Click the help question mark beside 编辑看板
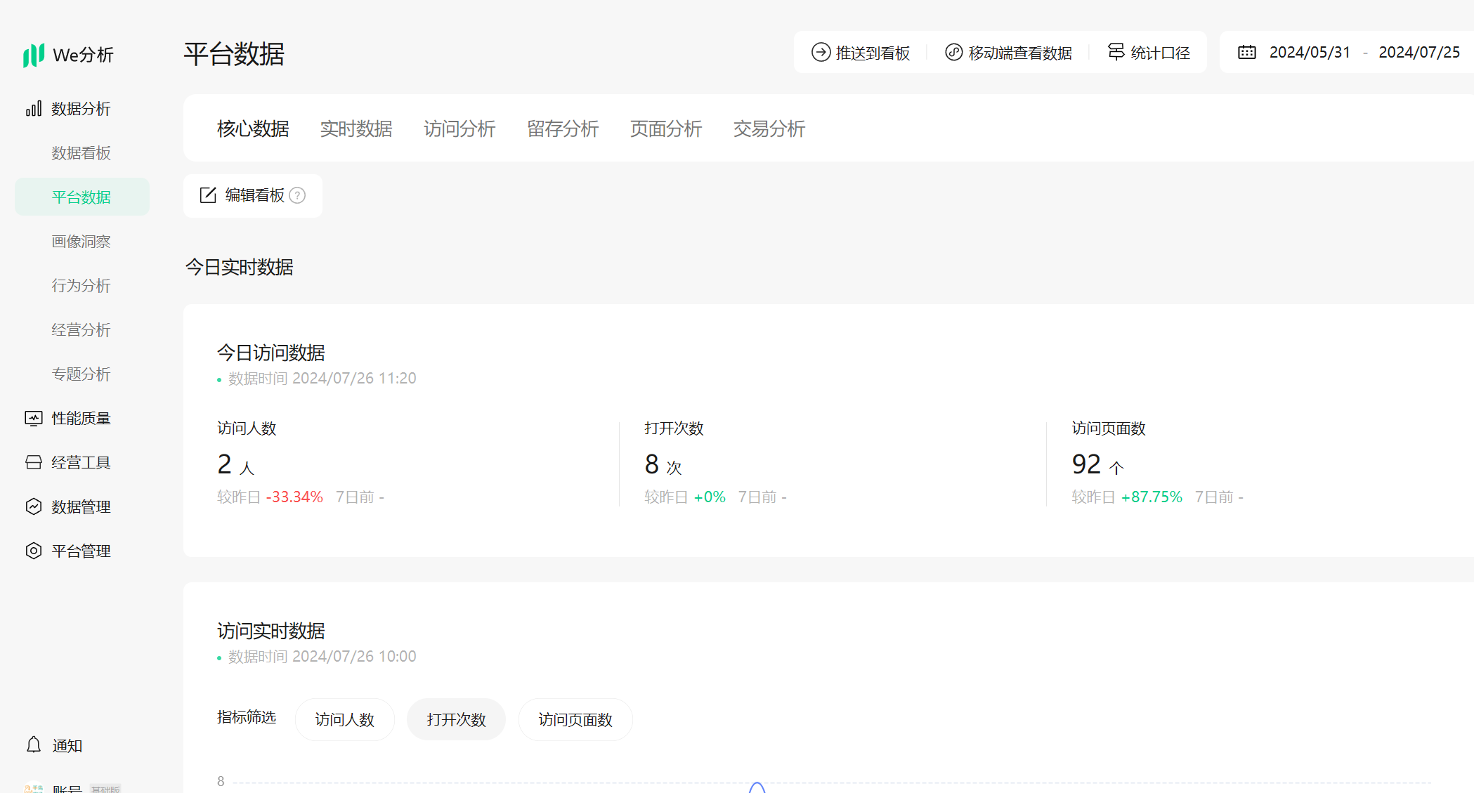The image size is (1474, 793). 297,196
